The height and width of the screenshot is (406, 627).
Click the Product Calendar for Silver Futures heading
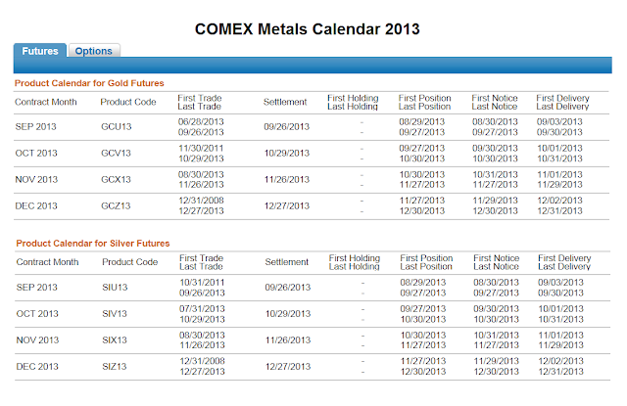tap(92, 243)
